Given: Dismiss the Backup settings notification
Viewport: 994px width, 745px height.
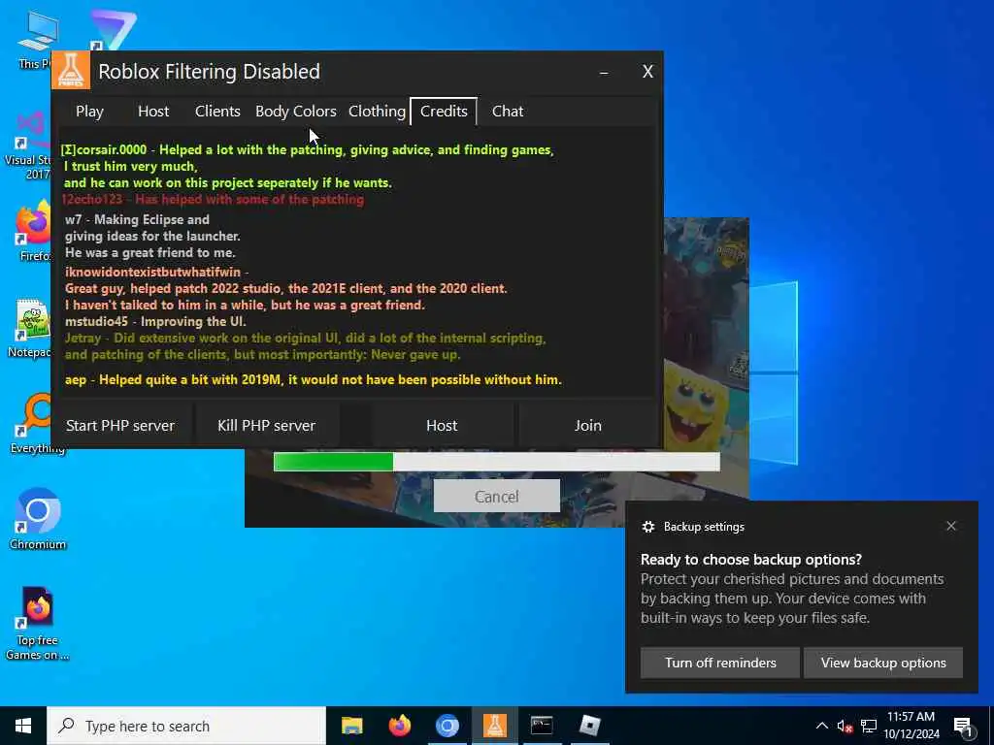Looking at the screenshot, I should 951,526.
